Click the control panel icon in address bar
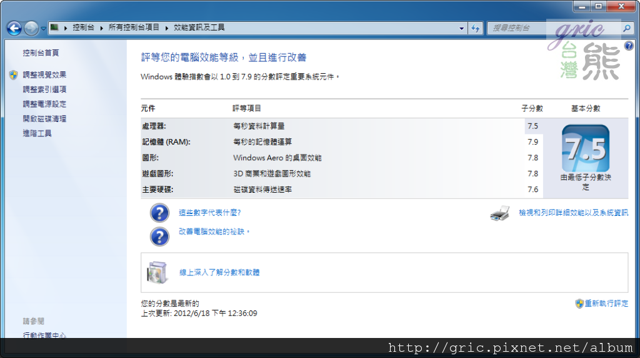This screenshot has height=358, width=640. [x=54, y=28]
